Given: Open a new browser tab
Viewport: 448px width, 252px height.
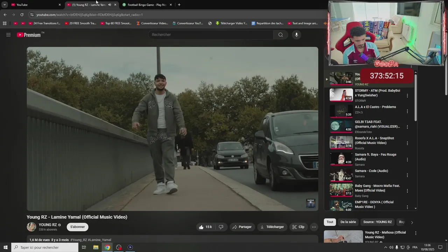Looking at the screenshot, I should point(179,5).
